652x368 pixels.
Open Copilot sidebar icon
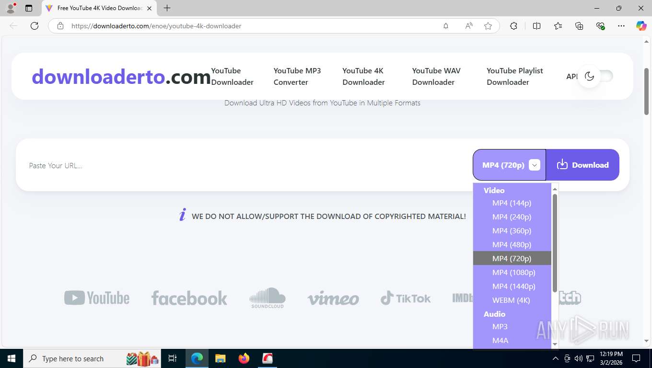[x=641, y=26]
